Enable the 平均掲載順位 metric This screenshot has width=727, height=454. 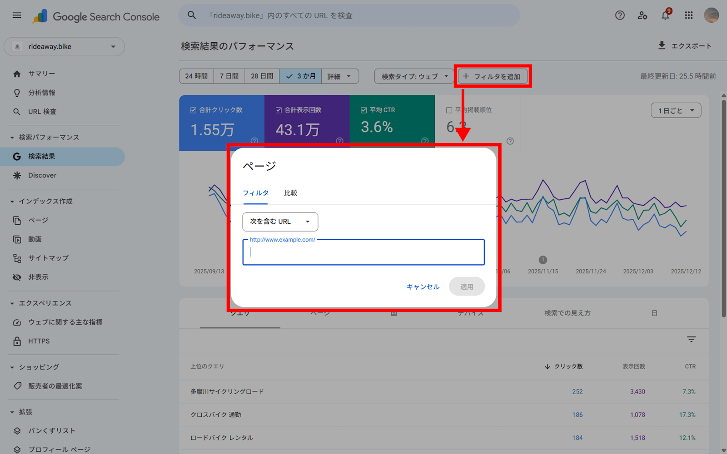pyautogui.click(x=448, y=109)
